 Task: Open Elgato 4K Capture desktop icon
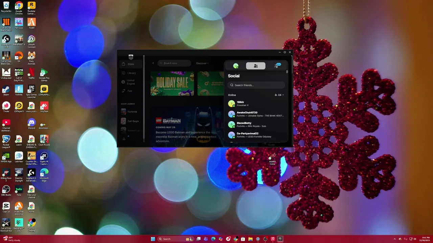click(x=44, y=158)
